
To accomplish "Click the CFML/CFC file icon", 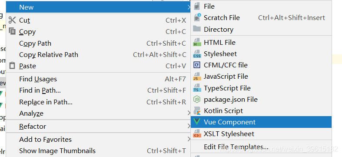I will coord(197,65).
